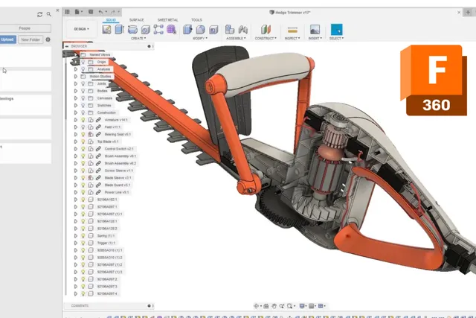Click the data panel refresh icon
The height and width of the screenshot is (318, 476).
[39, 14]
